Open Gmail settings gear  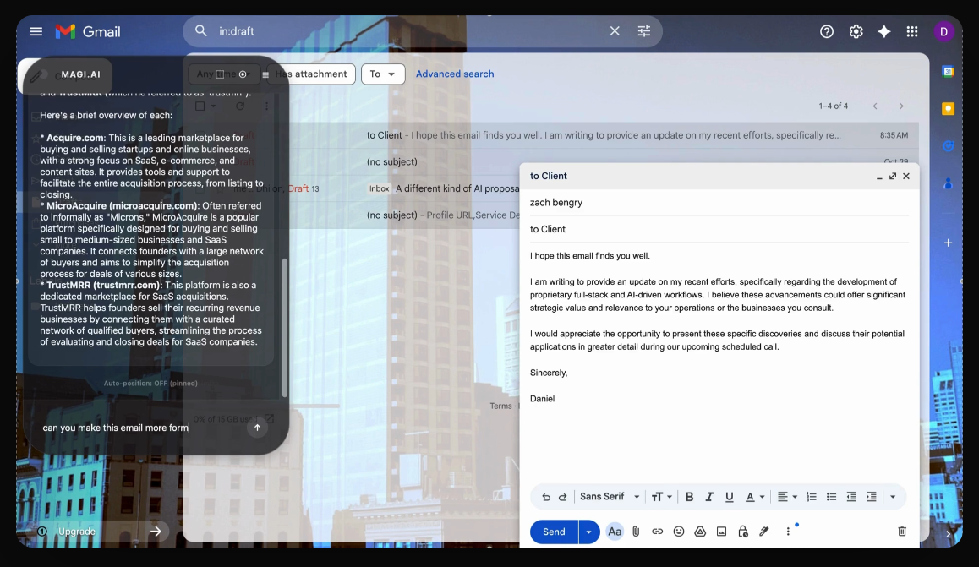[856, 31]
